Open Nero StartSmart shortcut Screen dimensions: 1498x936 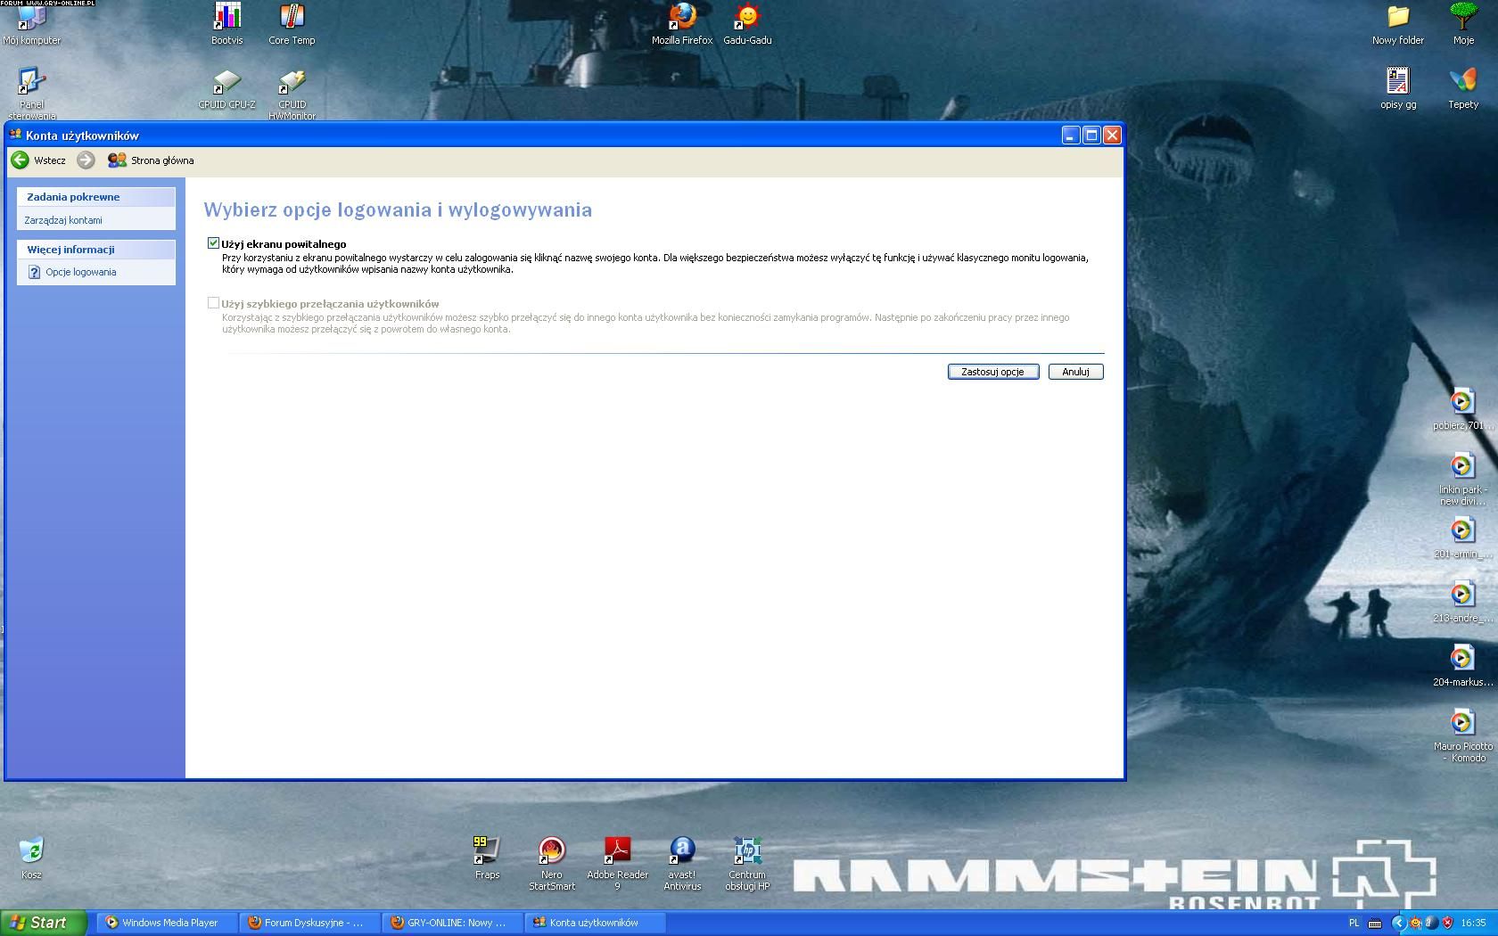coord(552,851)
